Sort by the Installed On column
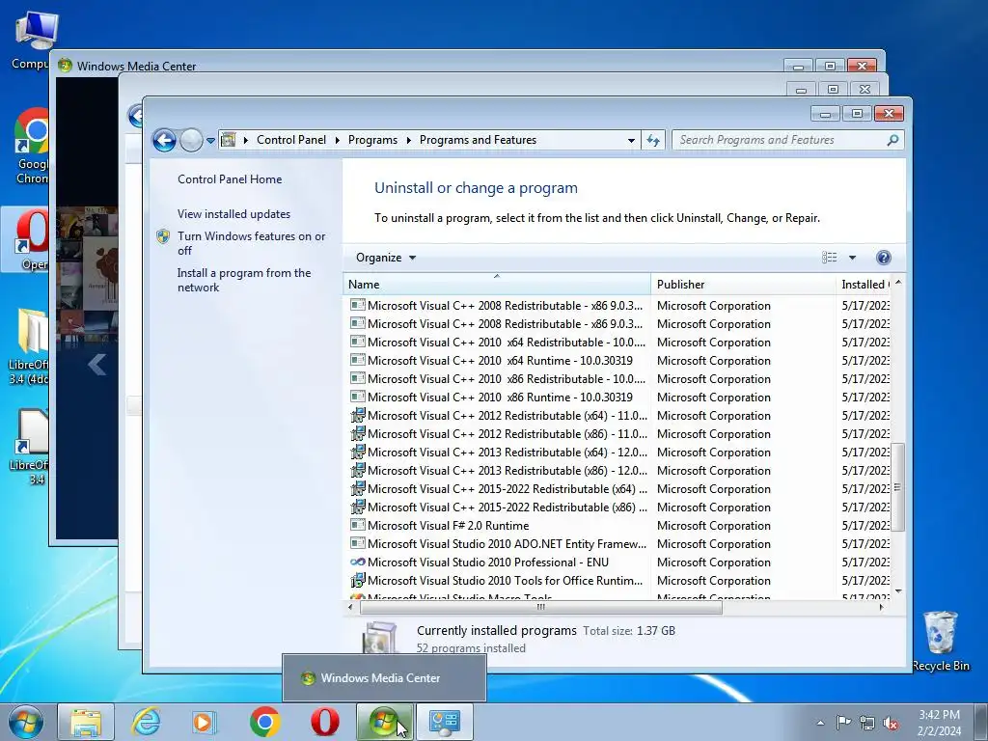The image size is (988, 741). [x=864, y=285]
